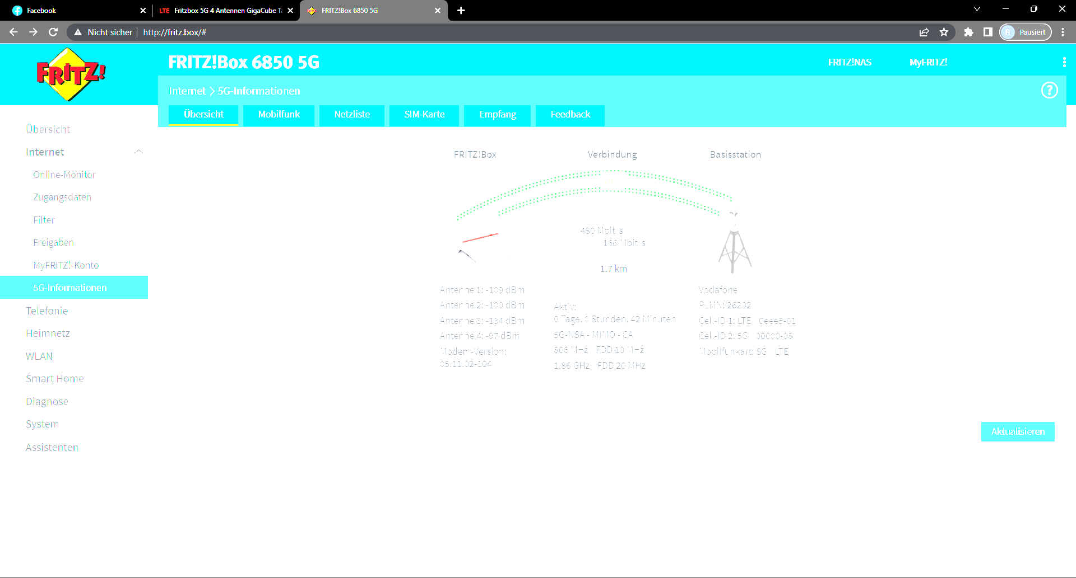Click the Vodafone provider text
Screen dimensions: 1076x578
point(717,290)
